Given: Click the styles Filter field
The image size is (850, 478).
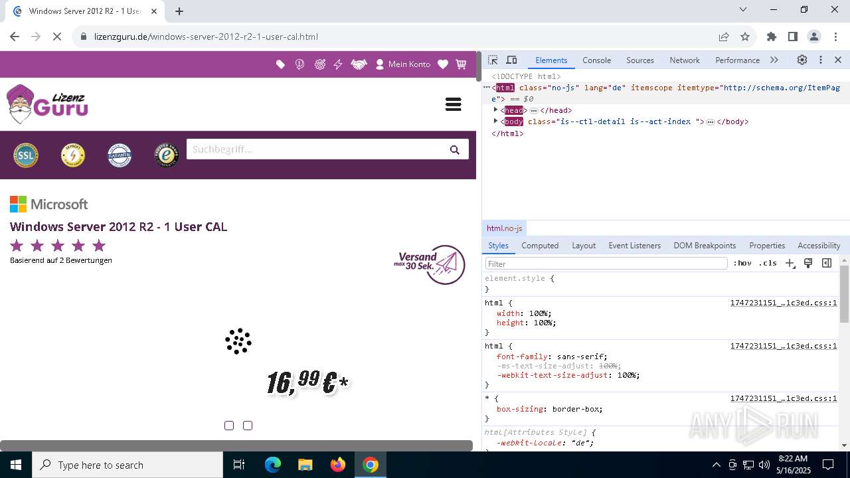Looking at the screenshot, I should 606,264.
